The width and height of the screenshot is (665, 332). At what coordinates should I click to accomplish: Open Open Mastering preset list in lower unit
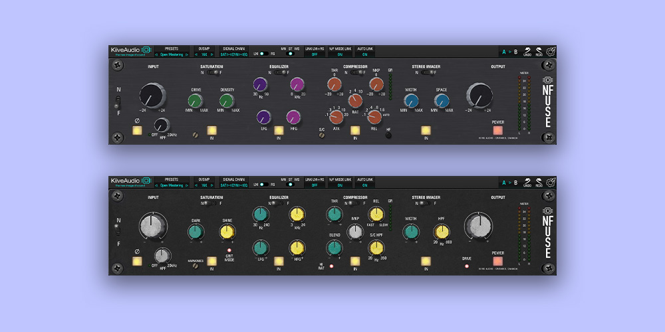pyautogui.click(x=172, y=185)
